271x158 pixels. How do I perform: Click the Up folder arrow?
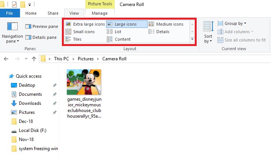point(34,59)
